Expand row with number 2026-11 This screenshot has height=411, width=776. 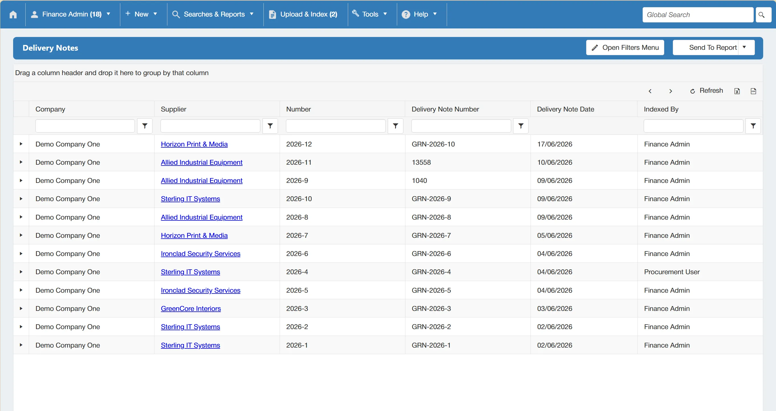(x=21, y=162)
